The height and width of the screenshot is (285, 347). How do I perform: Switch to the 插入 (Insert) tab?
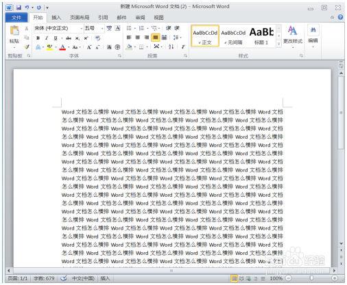click(56, 18)
